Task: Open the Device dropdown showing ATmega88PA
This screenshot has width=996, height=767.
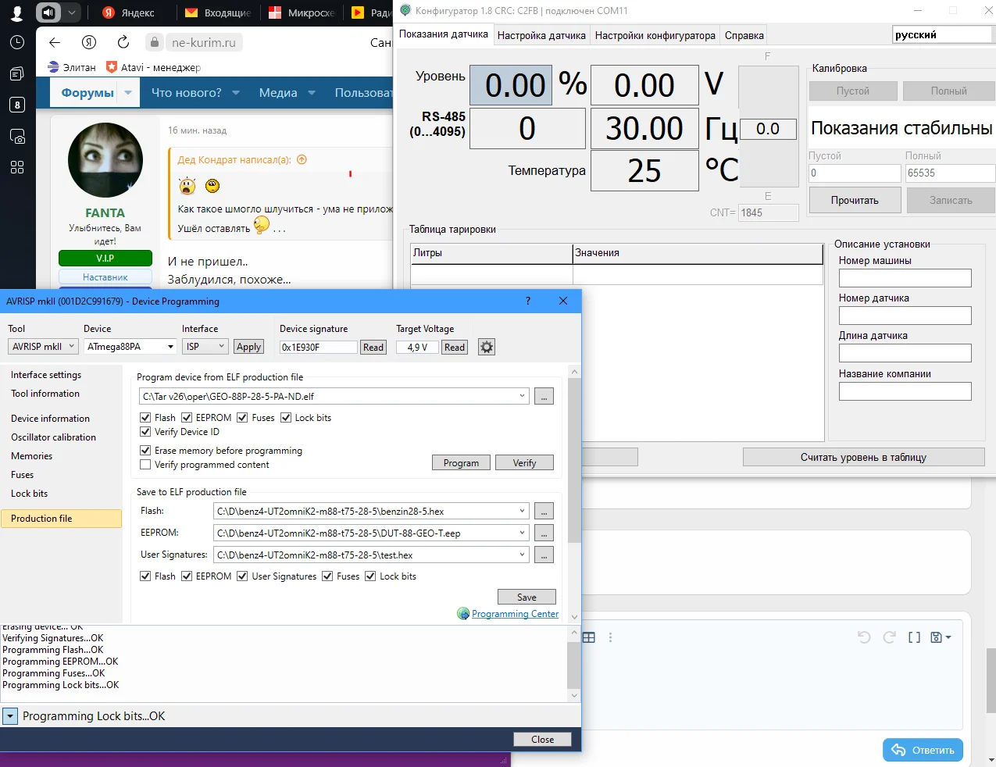Action: (x=130, y=347)
